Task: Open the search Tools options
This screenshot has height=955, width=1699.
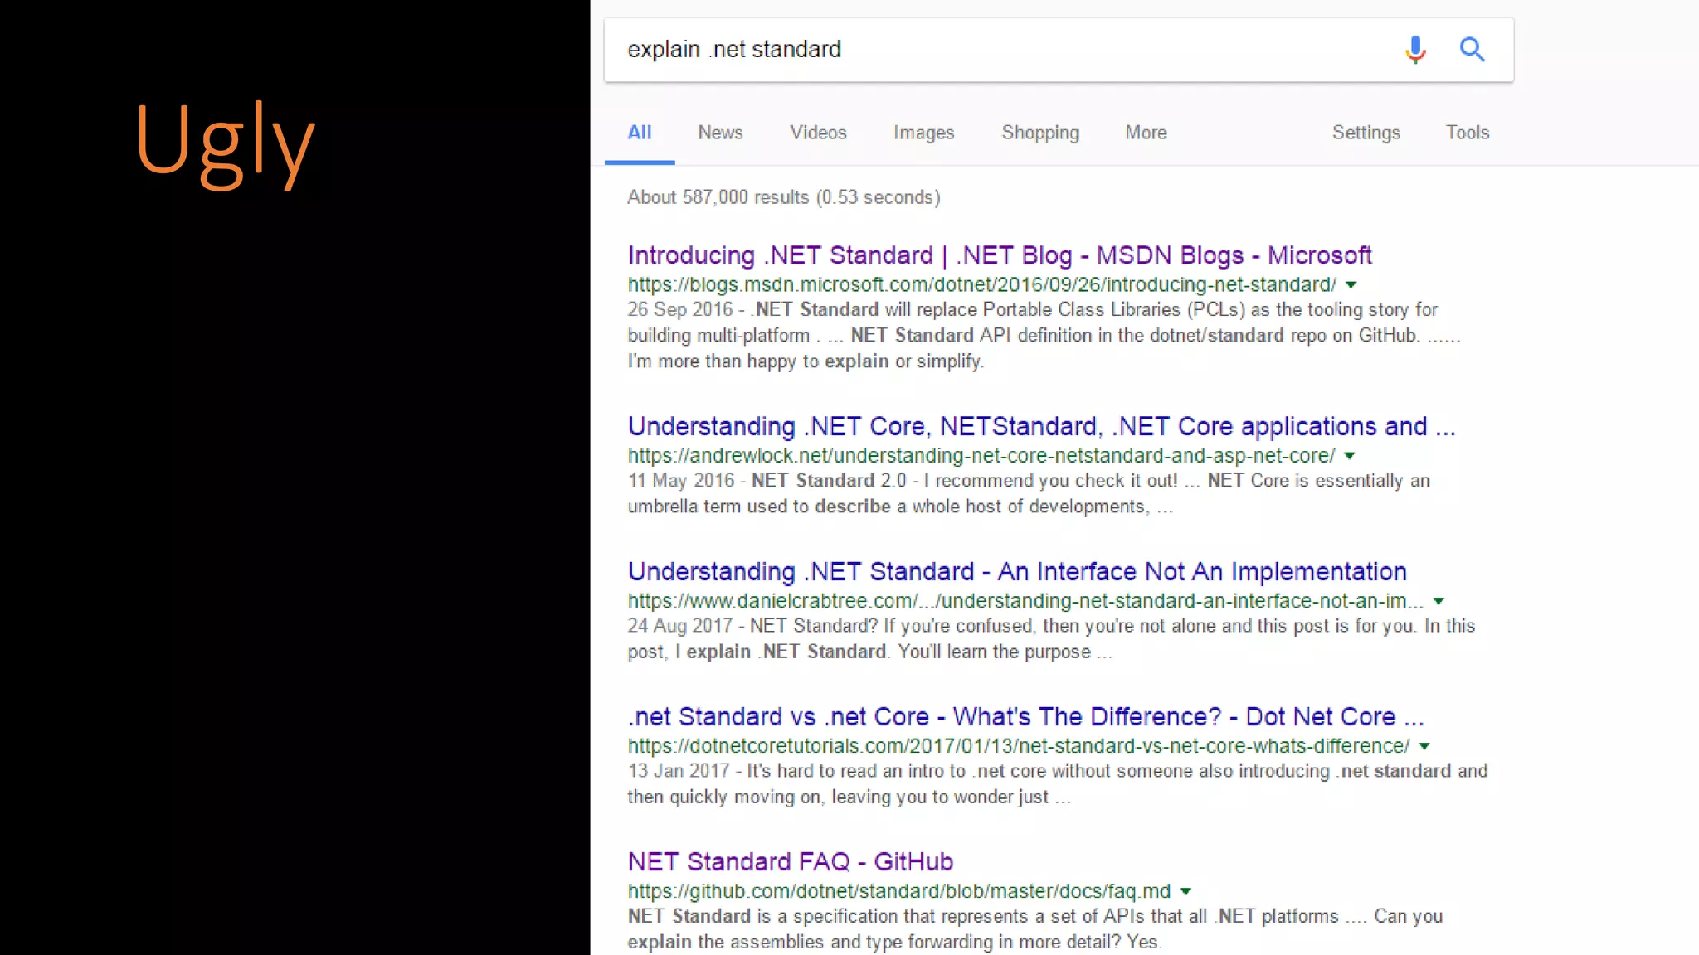Action: point(1468,133)
